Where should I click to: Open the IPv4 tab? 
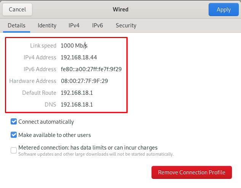(x=74, y=25)
